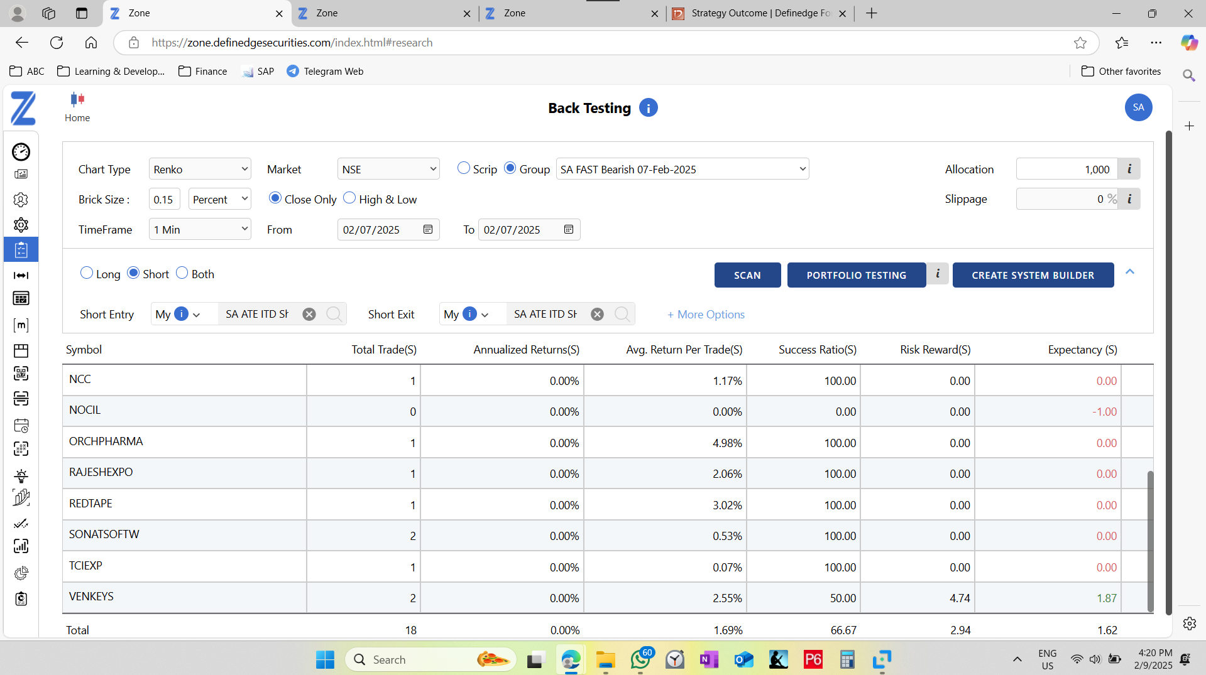Click the results table scrollbar

pyautogui.click(x=1150, y=540)
